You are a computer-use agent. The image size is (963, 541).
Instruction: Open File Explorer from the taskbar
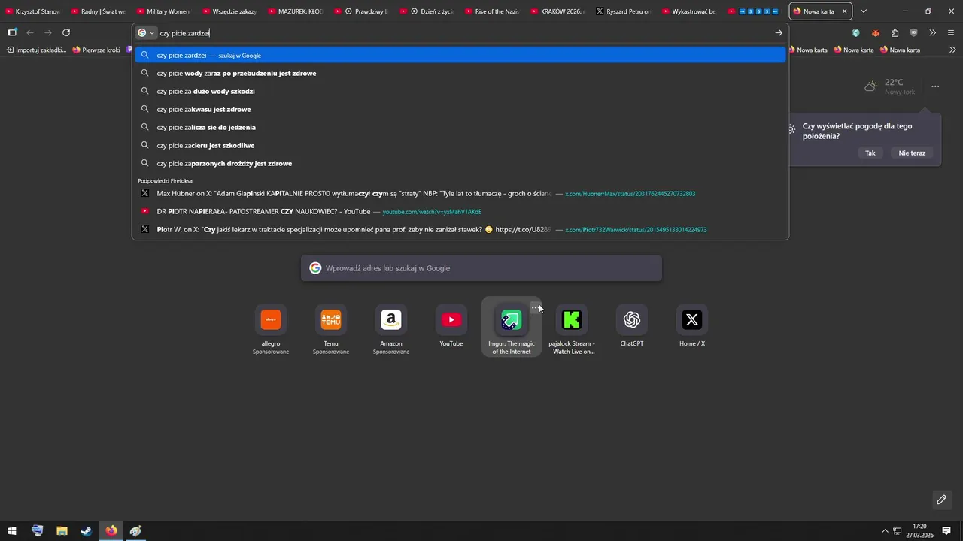click(x=62, y=531)
